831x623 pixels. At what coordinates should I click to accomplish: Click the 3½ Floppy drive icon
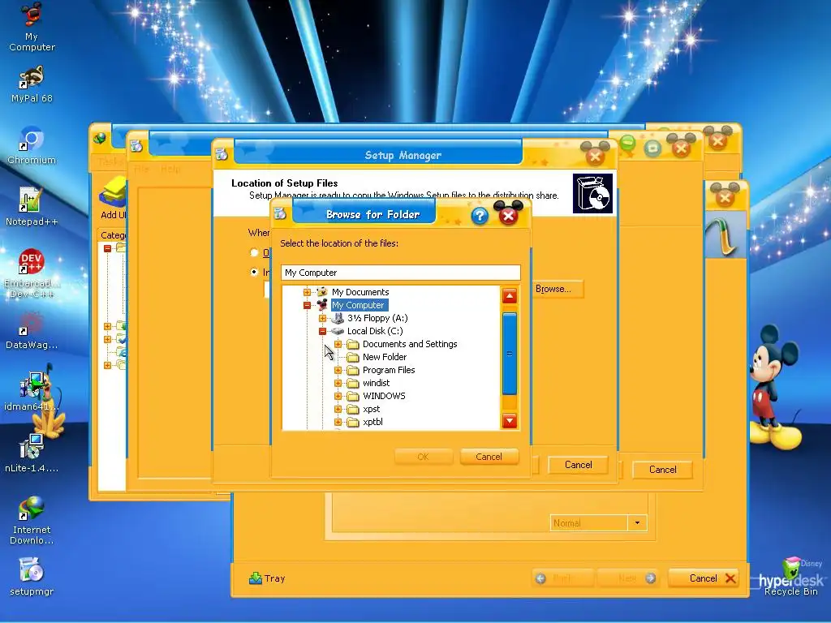tap(338, 318)
